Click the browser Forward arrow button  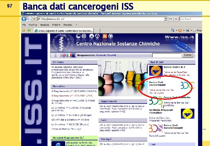(30, 19)
